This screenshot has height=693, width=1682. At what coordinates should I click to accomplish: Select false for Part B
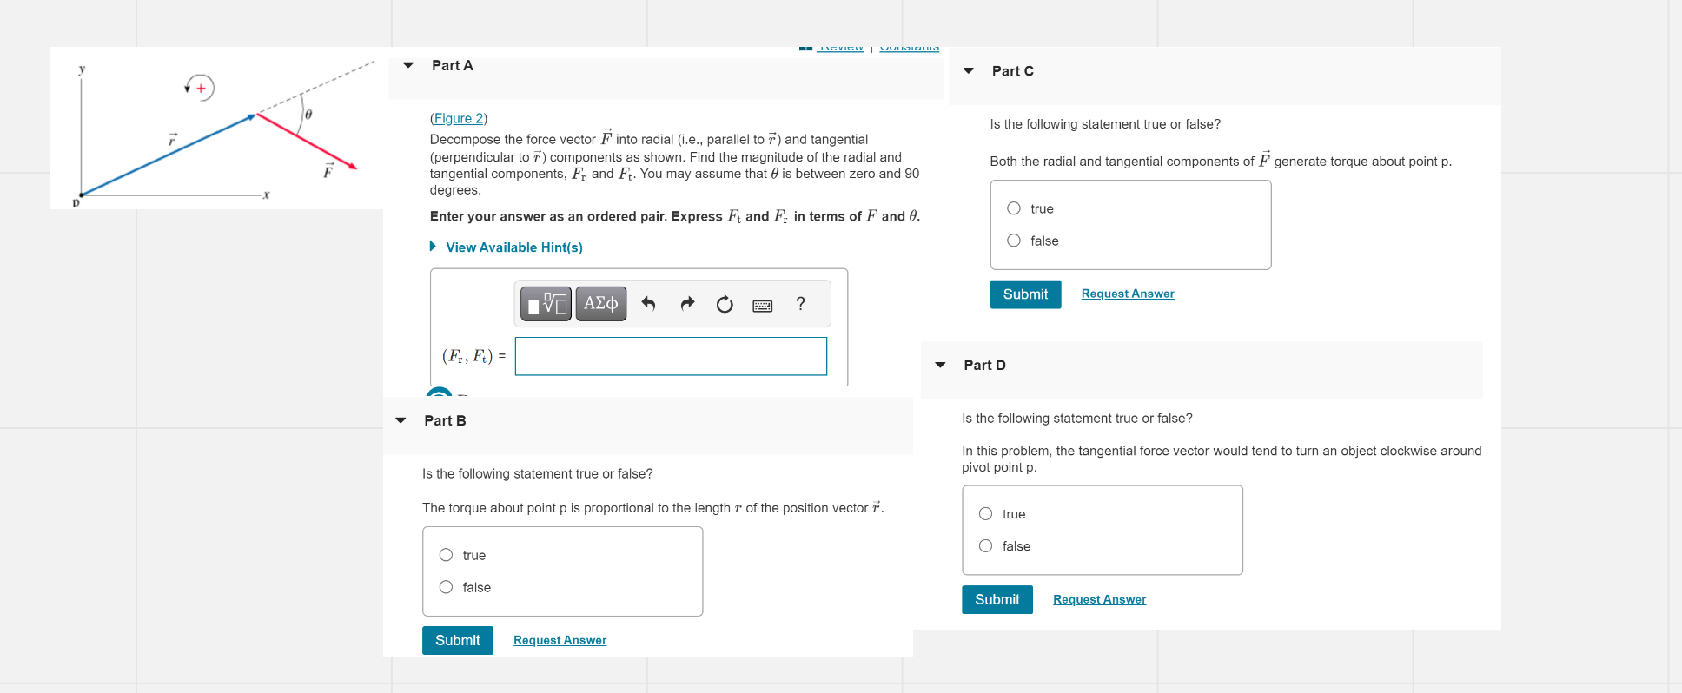click(446, 587)
